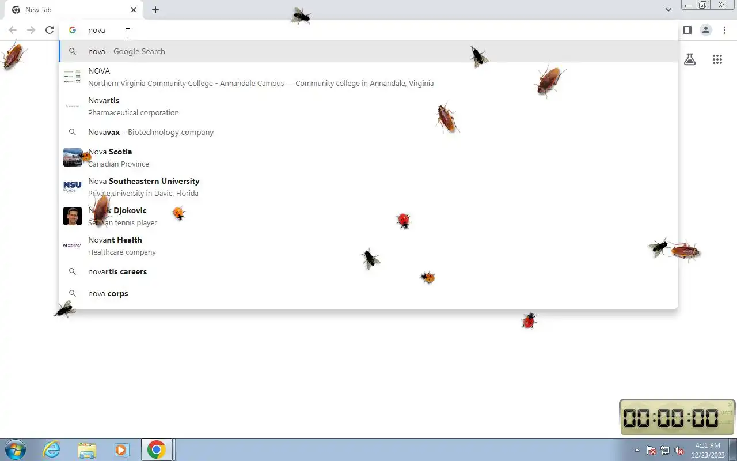Viewport: 737px width, 461px height.
Task: Click the Djokovic portrait thumbnail
Action: coord(73,216)
